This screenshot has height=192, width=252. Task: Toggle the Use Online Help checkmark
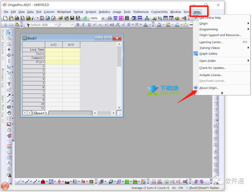tap(196, 18)
